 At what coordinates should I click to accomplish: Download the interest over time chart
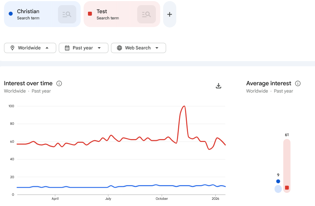(x=219, y=86)
